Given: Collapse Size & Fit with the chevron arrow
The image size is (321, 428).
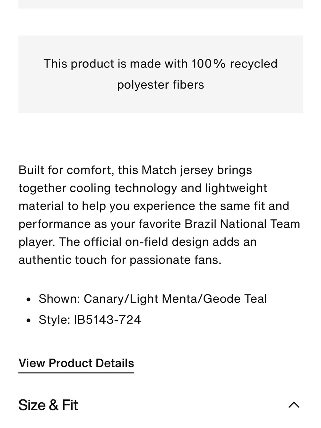Looking at the screenshot, I should 294,405.
